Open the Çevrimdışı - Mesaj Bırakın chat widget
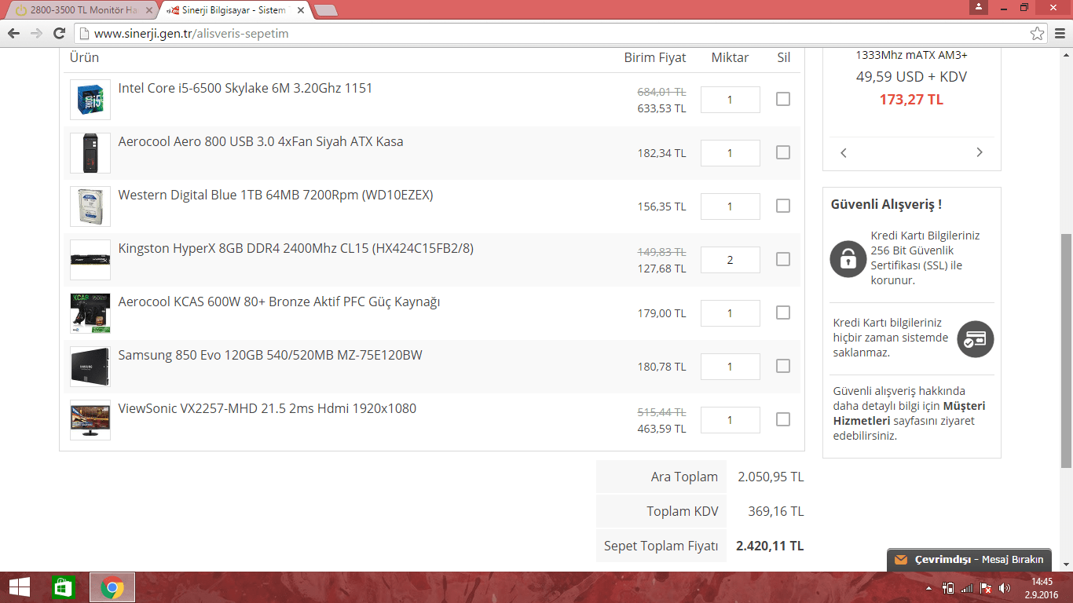The height and width of the screenshot is (603, 1073). point(969,560)
